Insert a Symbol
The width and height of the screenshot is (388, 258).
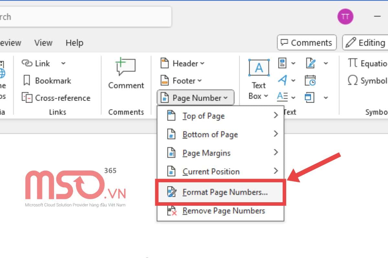(367, 81)
